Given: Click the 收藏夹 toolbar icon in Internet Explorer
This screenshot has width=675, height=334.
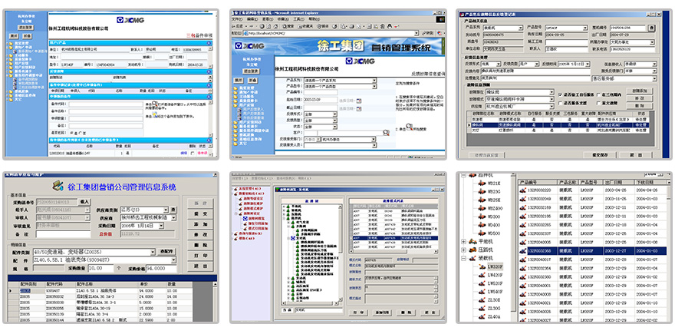Looking at the screenshot, I should tap(305, 27).
